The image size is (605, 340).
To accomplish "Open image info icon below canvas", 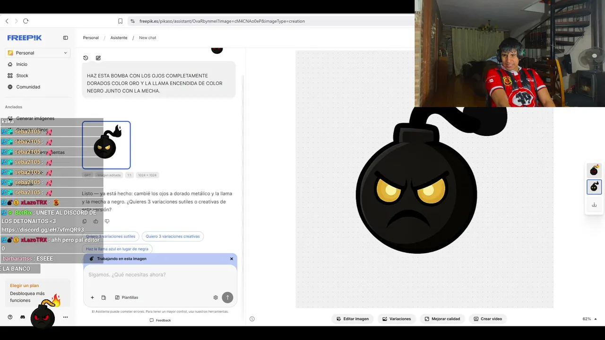I will click(252, 319).
